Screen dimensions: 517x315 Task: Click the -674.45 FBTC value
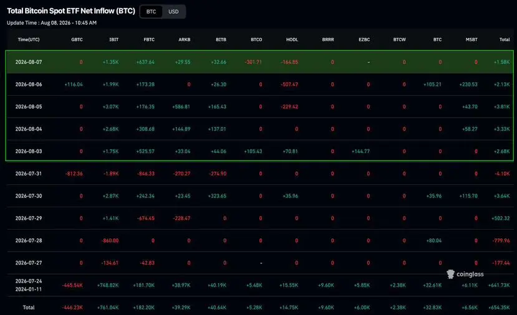[x=146, y=219]
